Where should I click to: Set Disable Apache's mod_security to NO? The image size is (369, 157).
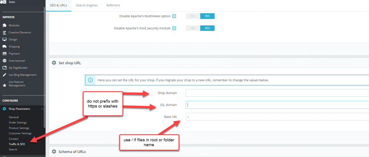[x=193, y=28]
